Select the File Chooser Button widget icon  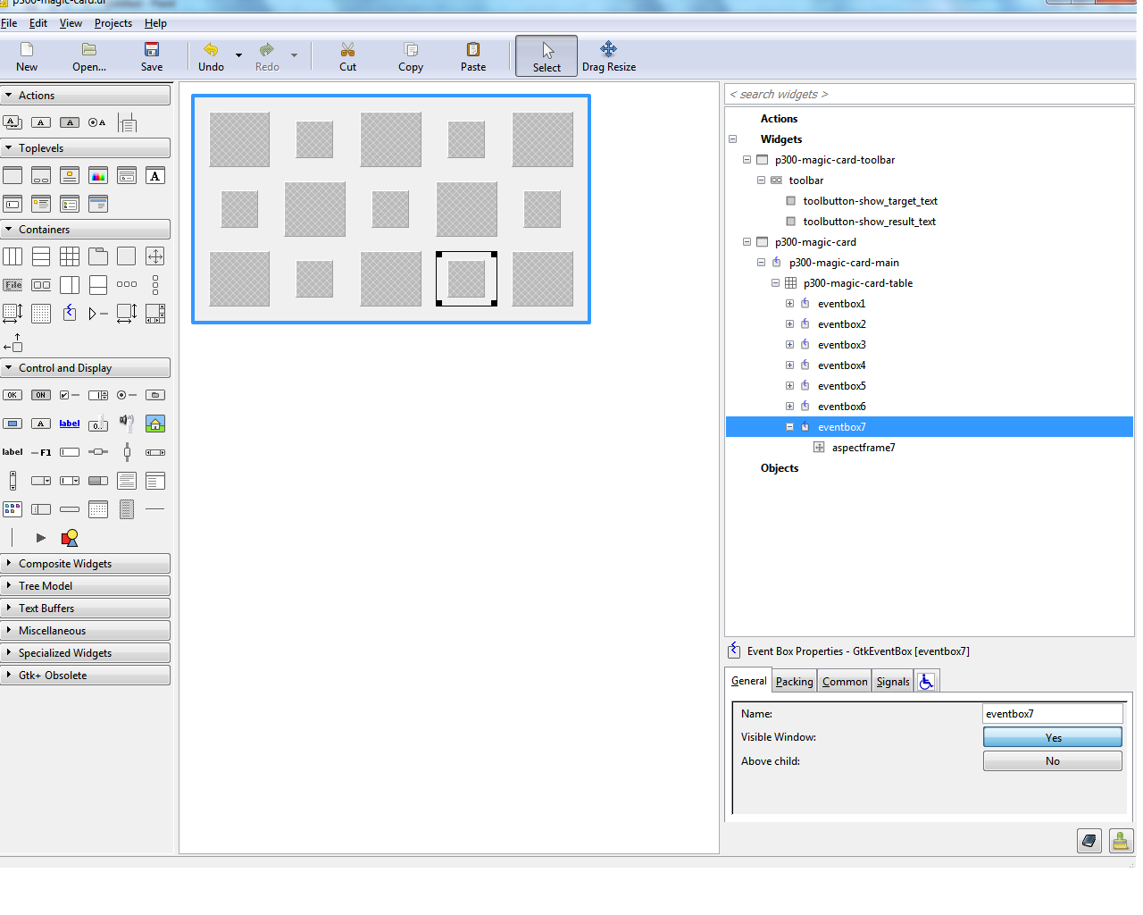pos(155,395)
